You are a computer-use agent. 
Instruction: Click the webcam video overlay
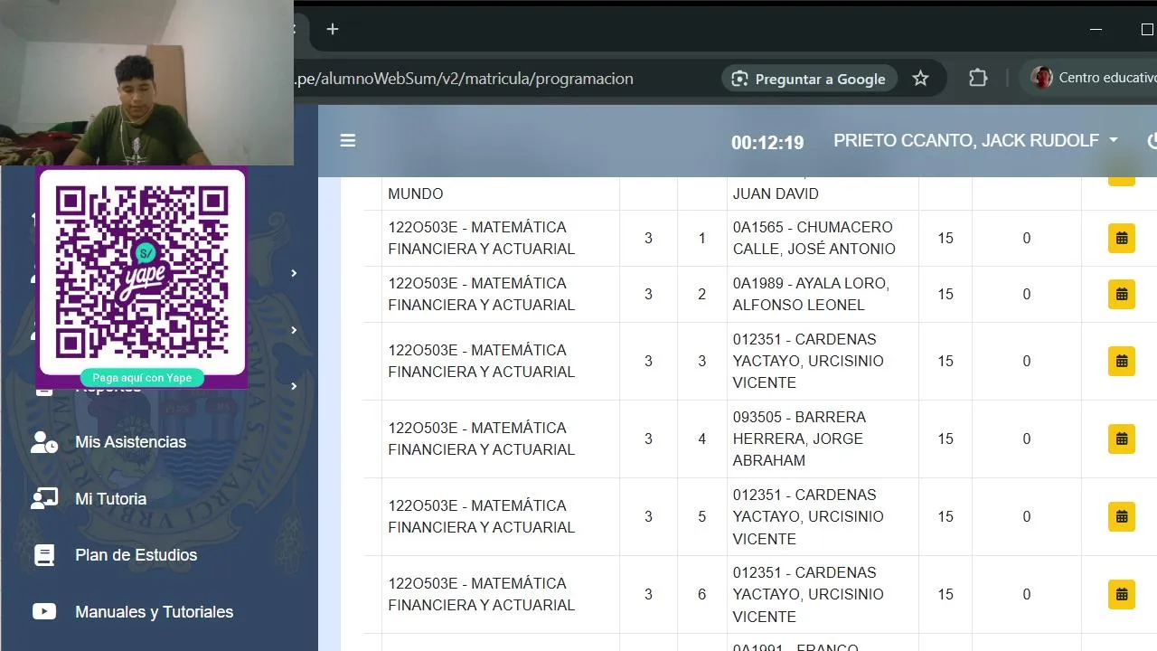point(146,82)
